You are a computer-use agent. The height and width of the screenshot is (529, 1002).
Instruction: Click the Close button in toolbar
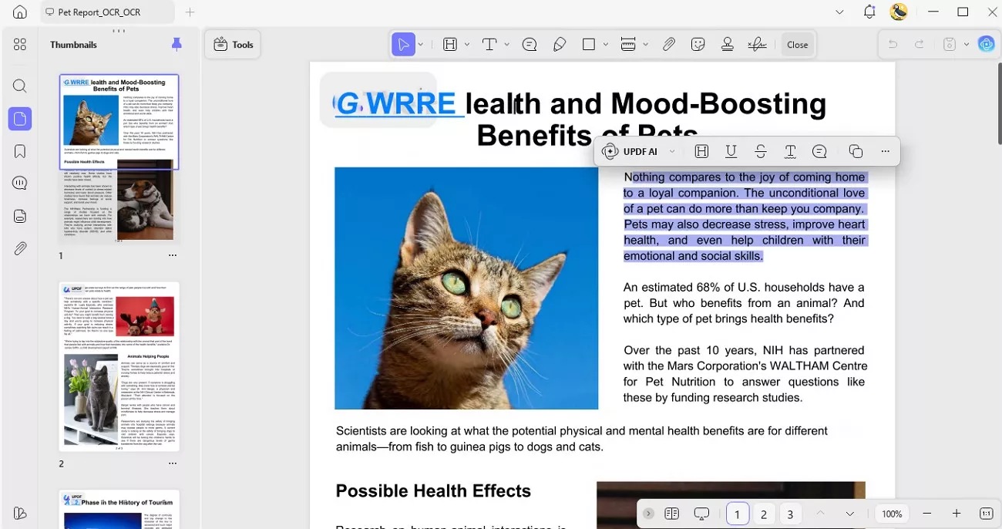coord(797,45)
